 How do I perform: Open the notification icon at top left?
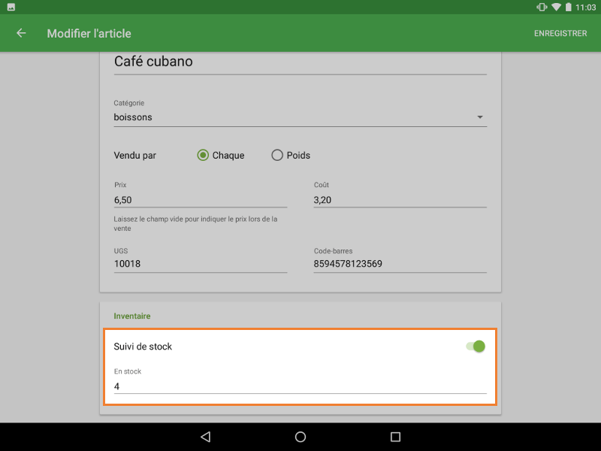click(11, 8)
